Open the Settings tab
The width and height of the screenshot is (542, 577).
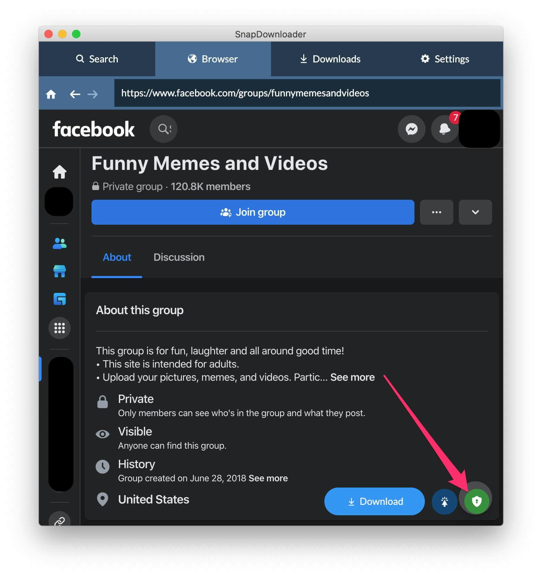coord(445,59)
